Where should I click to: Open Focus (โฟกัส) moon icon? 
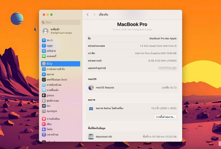click(44, 129)
